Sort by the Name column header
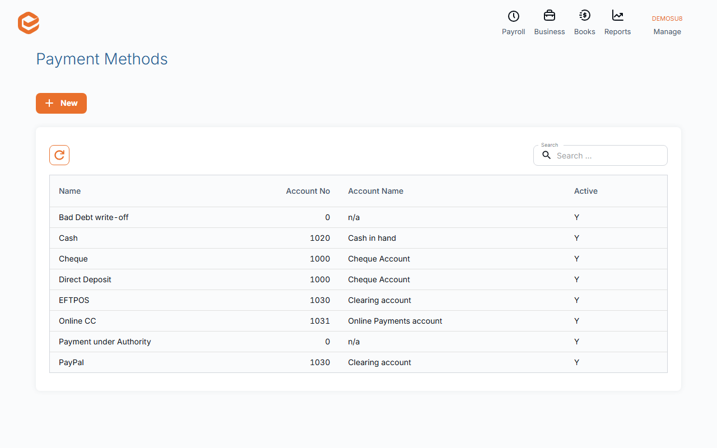Screen dimensions: 717x448 tap(70, 191)
